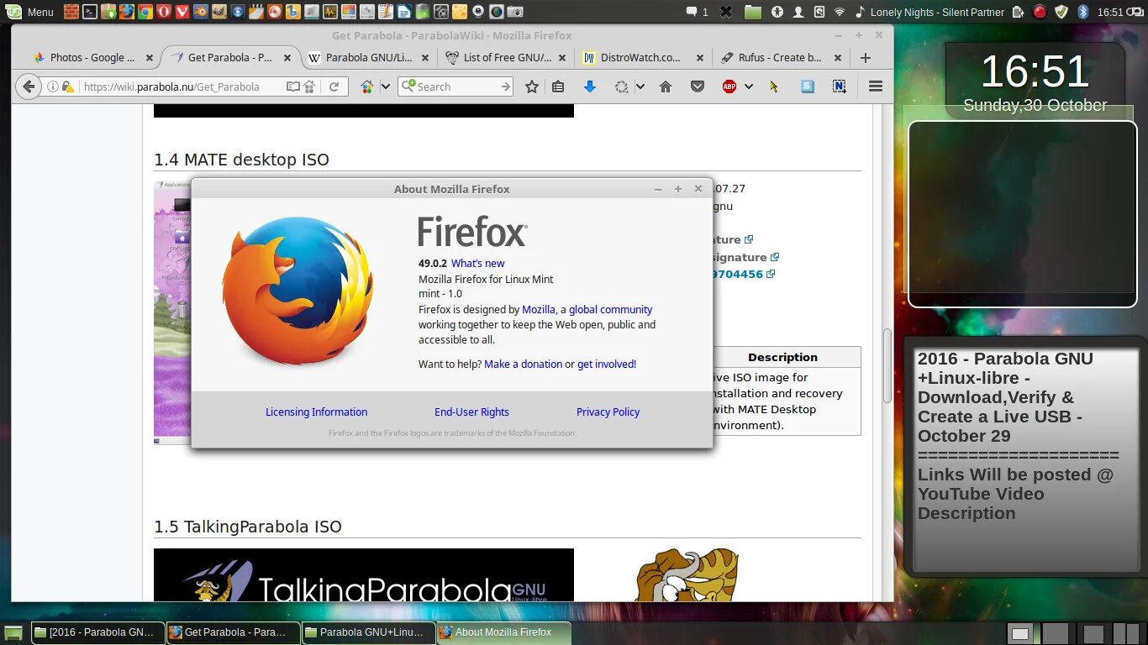Open the Pocket icon in toolbar
This screenshot has width=1148, height=645.
coord(698,87)
